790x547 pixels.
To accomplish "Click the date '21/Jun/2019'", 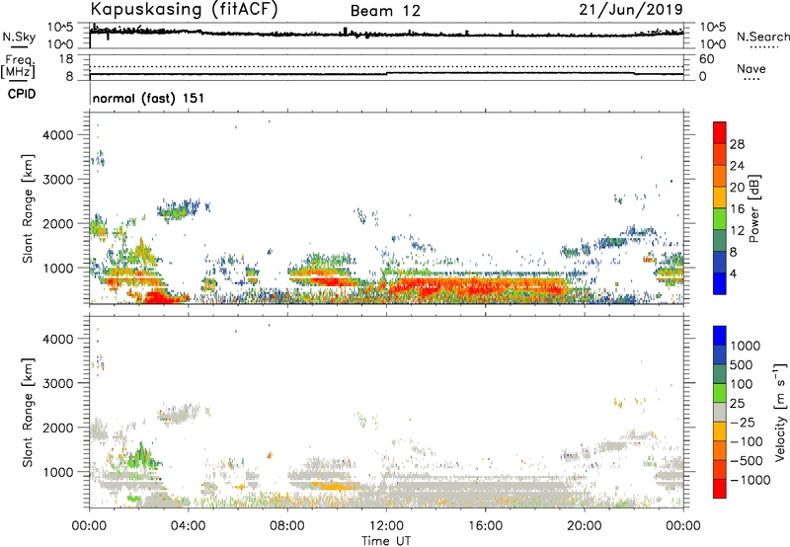I will pyautogui.click(x=631, y=10).
